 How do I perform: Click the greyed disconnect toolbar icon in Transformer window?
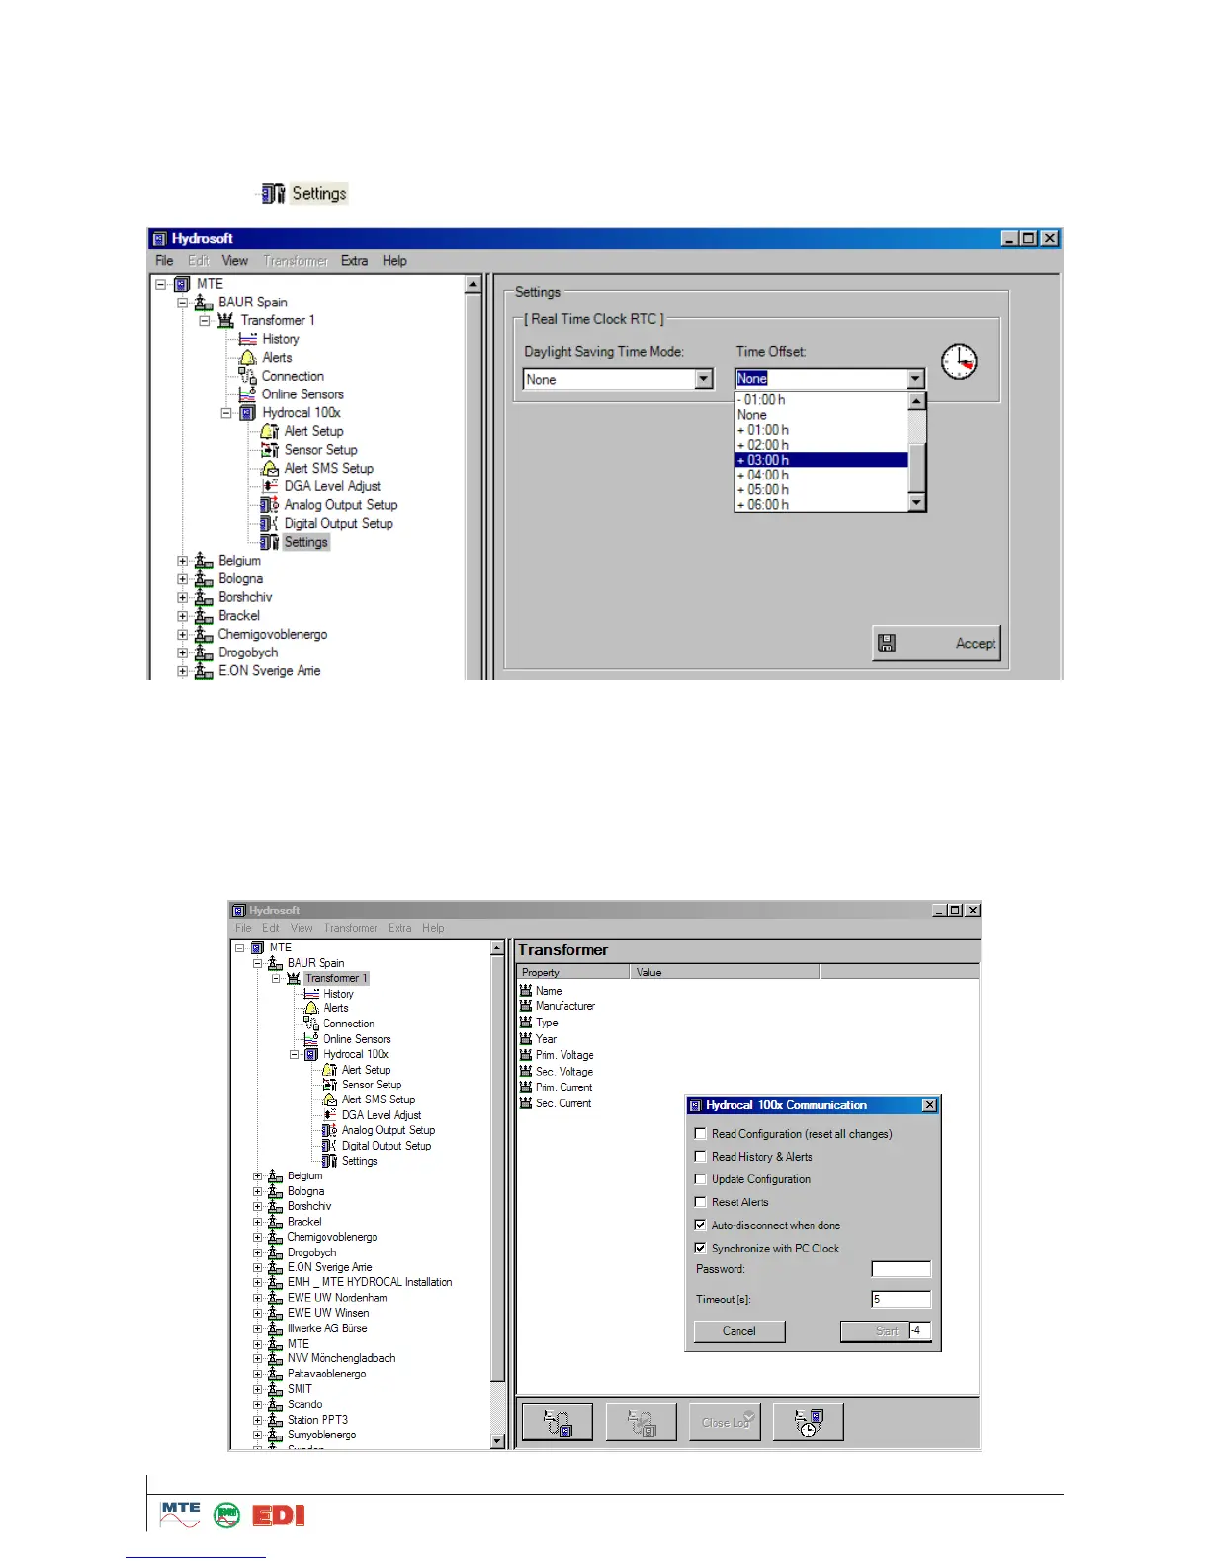tap(642, 1422)
